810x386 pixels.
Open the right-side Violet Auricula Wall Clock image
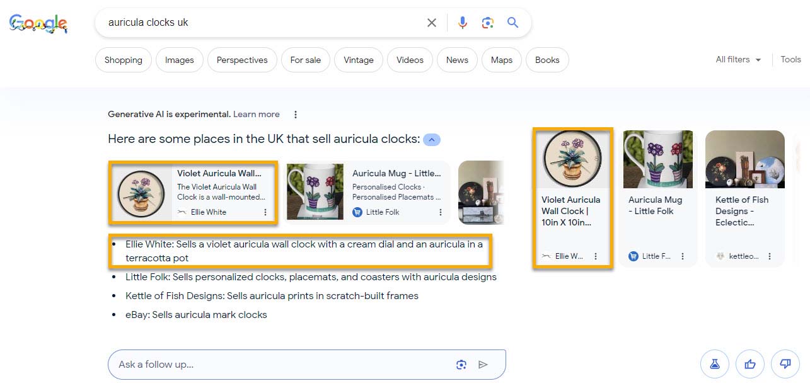coord(573,159)
